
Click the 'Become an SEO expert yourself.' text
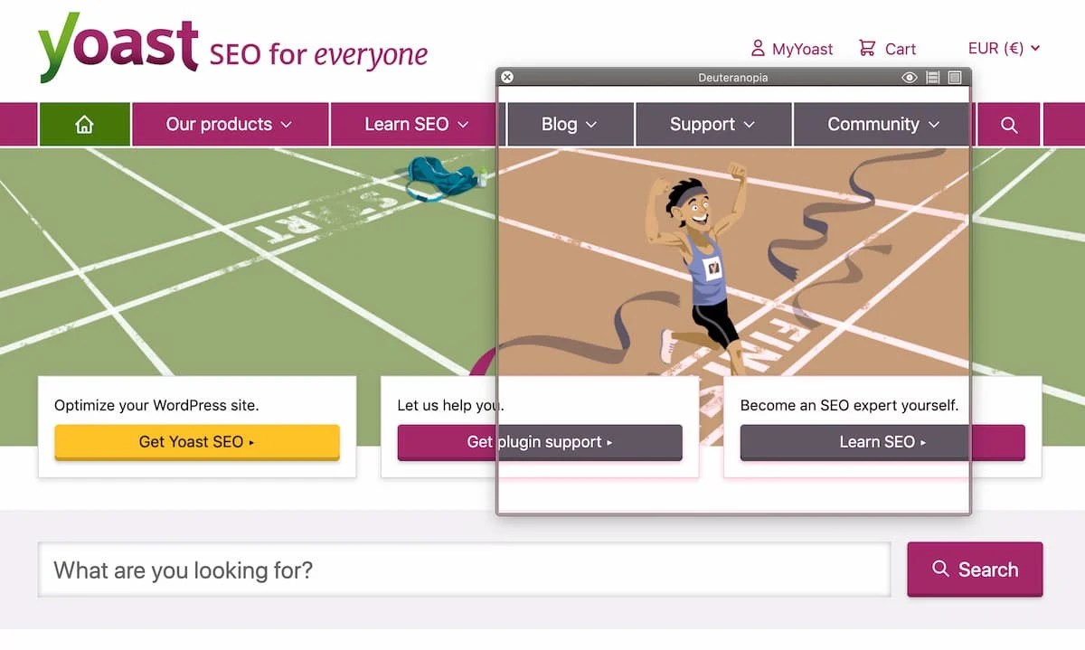pyautogui.click(x=849, y=405)
